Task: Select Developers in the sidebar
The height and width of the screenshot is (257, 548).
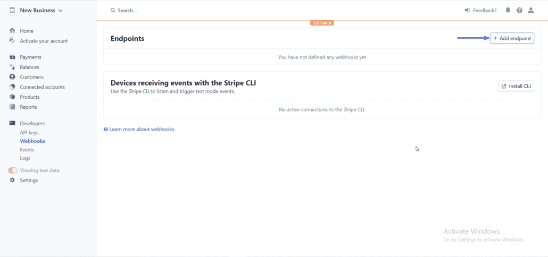Action: (32, 123)
